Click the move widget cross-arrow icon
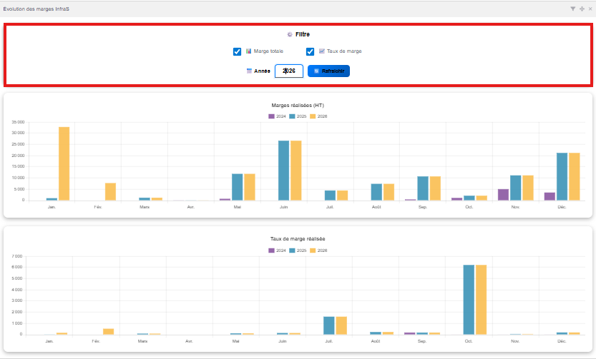 tap(582, 9)
